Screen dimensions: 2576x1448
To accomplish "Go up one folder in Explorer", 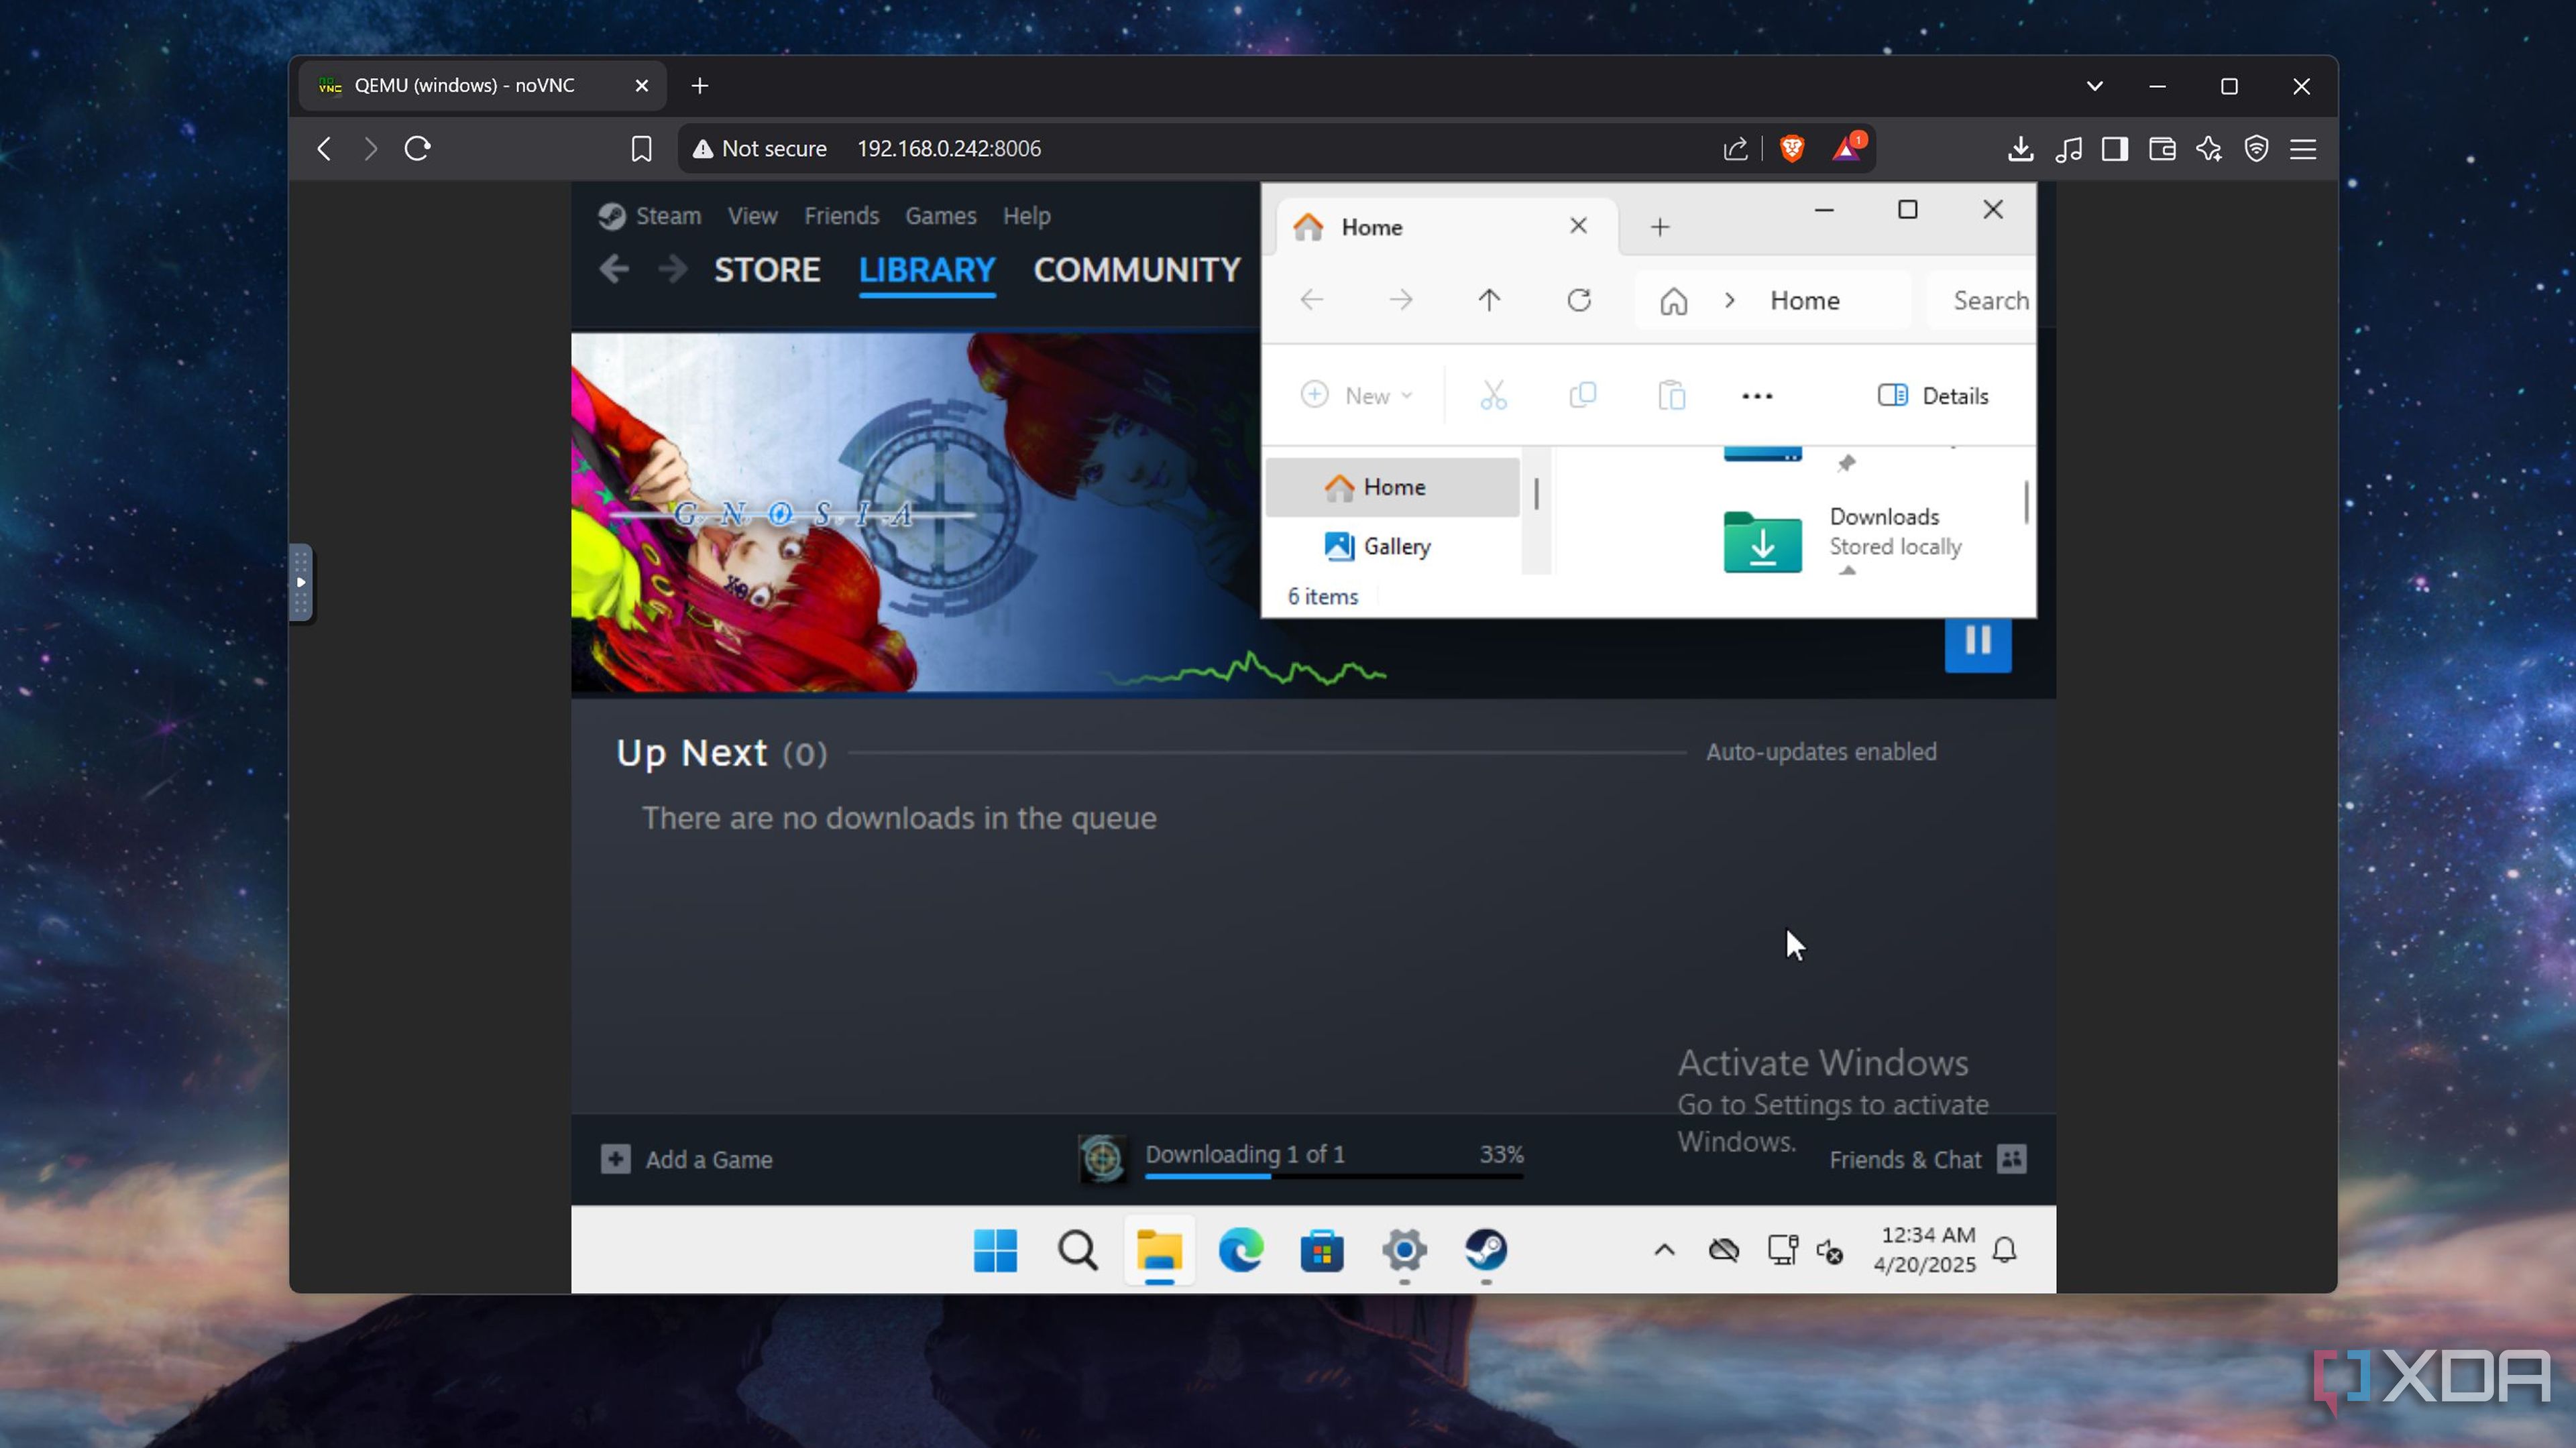I will tap(1488, 301).
